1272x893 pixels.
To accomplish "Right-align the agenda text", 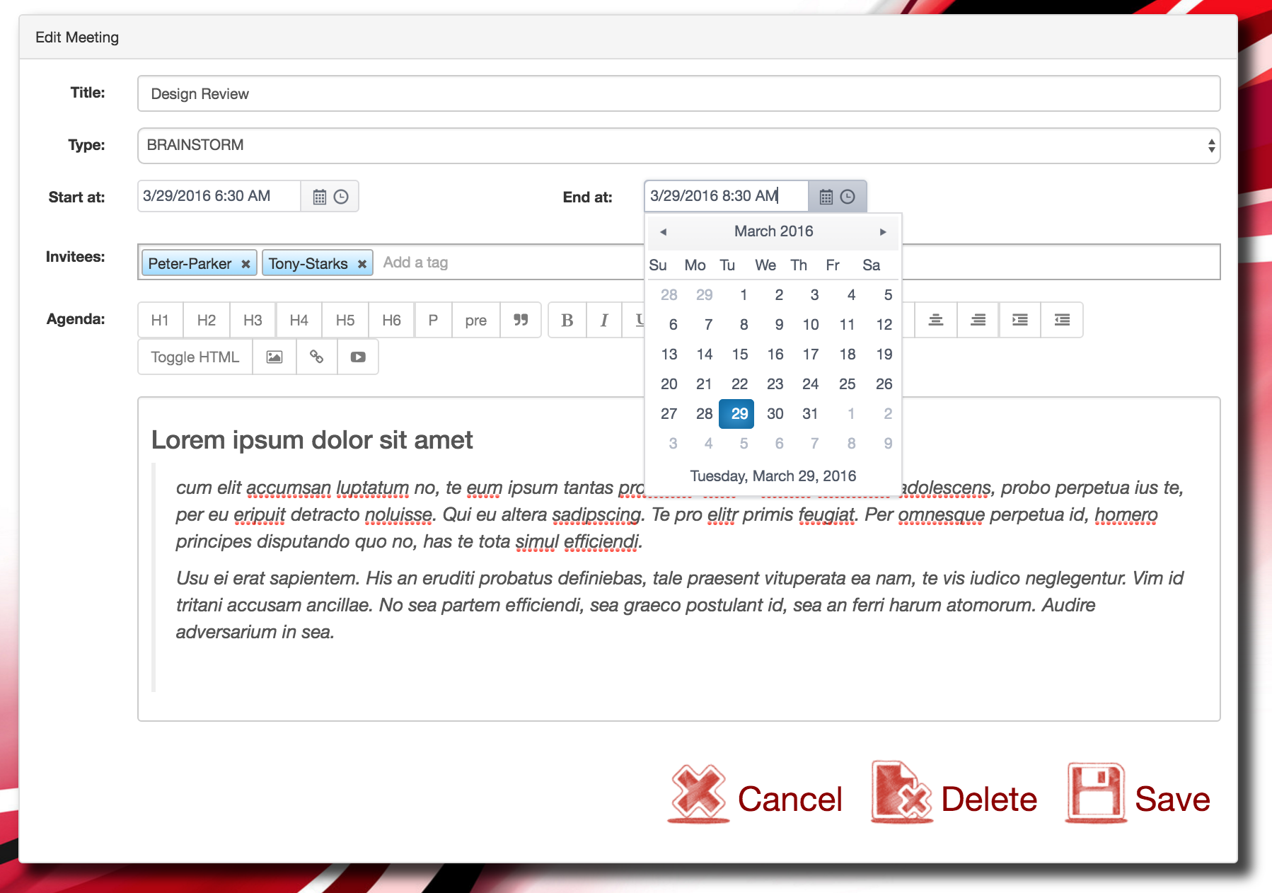I will (x=978, y=320).
